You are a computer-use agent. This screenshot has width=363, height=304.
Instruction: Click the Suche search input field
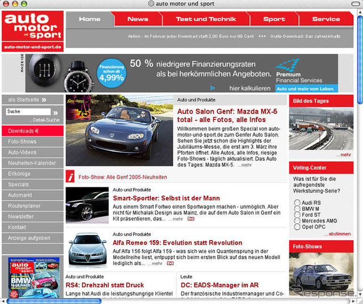[28, 112]
